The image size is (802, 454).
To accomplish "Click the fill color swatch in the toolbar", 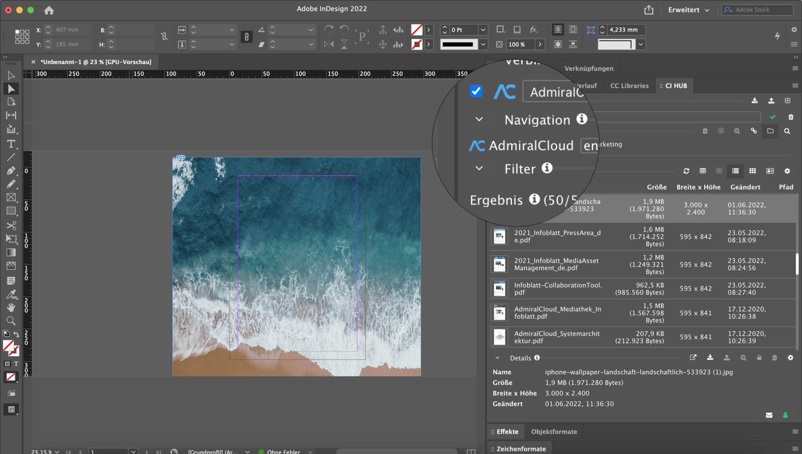I will click(x=8, y=346).
